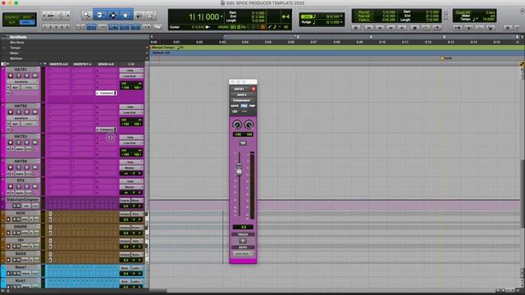This screenshot has width=525, height=295.
Task: Mute the HATS2 track
Action: pyautogui.click(x=34, y=112)
